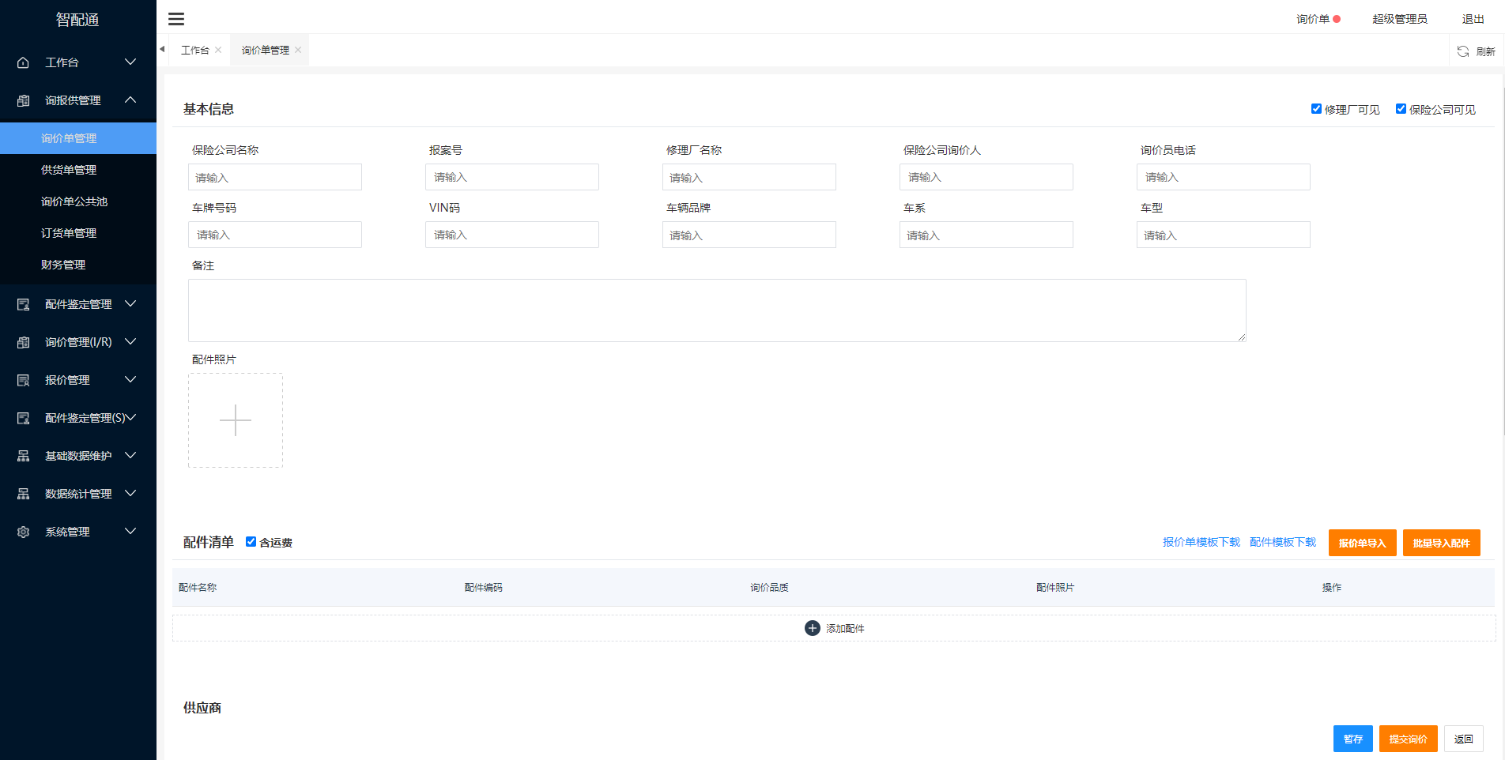Screen dimensions: 1505x760
Task: Click the 询价员电话 input field
Action: point(1224,177)
